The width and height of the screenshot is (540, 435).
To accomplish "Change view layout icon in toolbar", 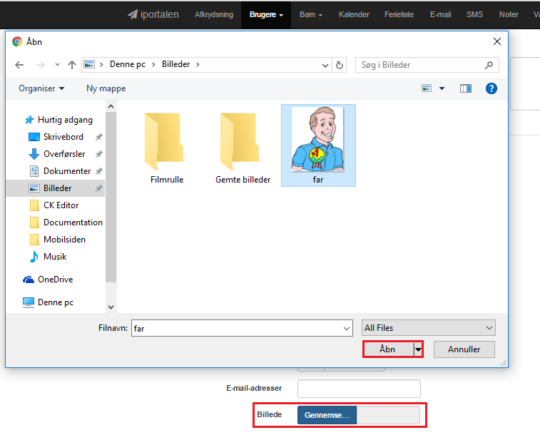I will [427, 88].
